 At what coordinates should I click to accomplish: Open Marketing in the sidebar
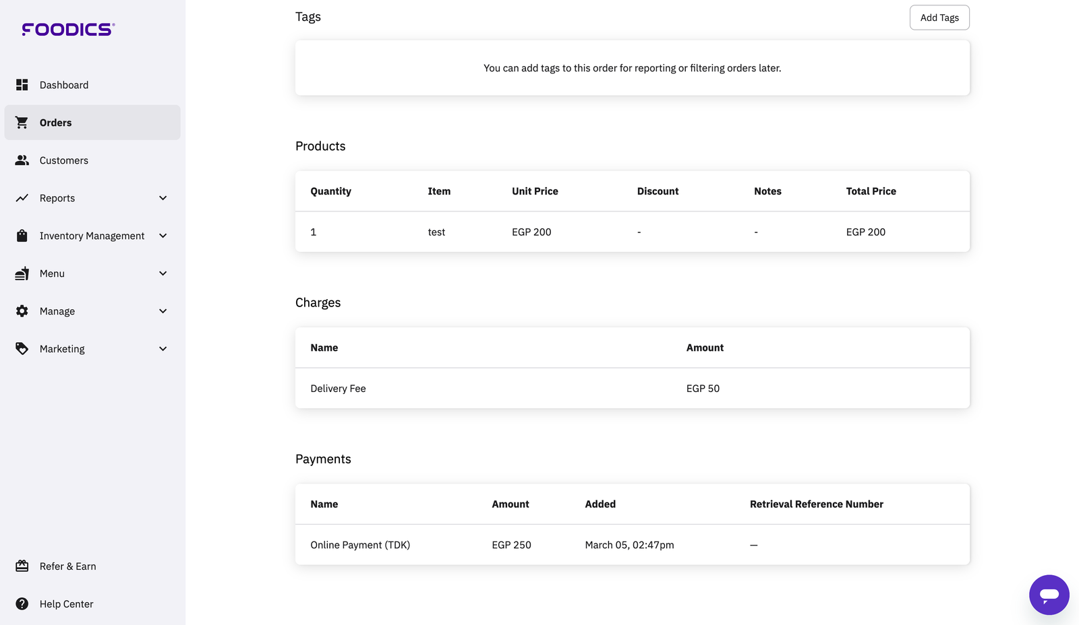pos(92,349)
